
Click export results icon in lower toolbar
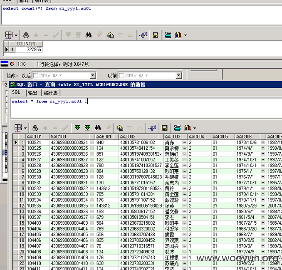[177, 128]
